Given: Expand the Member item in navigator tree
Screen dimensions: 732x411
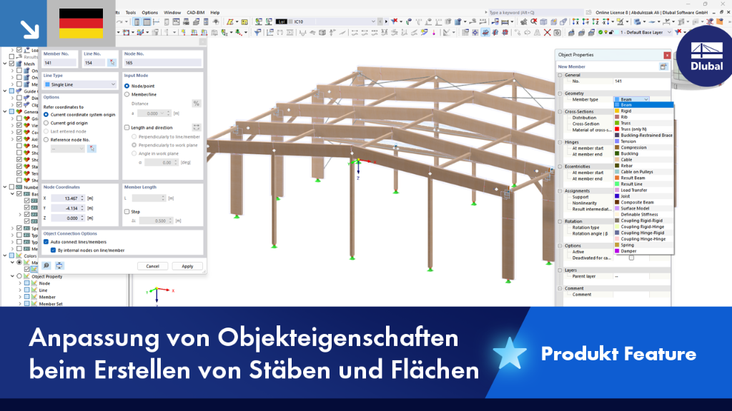Looking at the screenshot, I should 20,297.
